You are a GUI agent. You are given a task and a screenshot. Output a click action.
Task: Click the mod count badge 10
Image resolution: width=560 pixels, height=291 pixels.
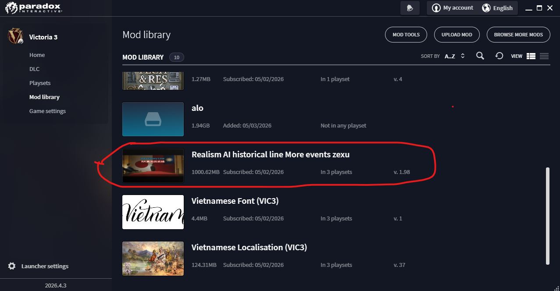176,57
